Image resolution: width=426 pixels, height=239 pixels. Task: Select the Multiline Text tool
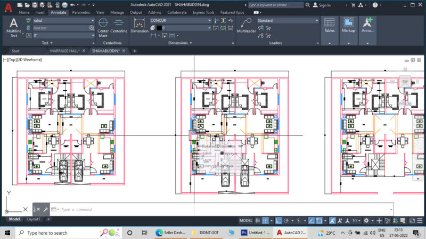pyautogui.click(x=14, y=28)
